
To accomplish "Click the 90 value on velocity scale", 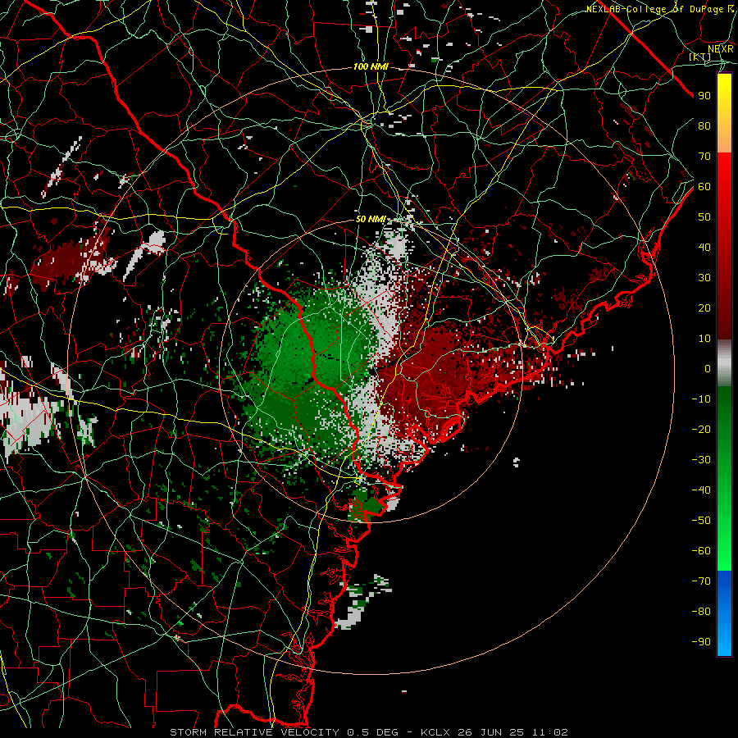I will click(704, 96).
